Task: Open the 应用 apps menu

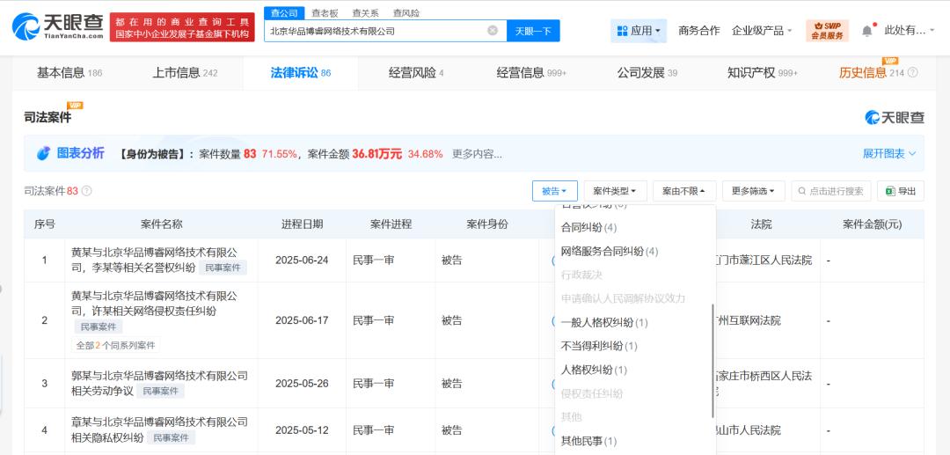Action: [639, 31]
